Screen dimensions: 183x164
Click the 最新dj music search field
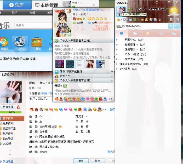[x=33, y=25]
